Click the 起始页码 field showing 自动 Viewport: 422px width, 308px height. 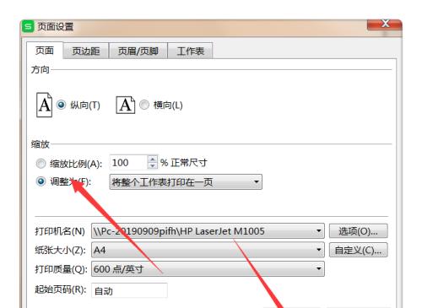pyautogui.click(x=129, y=290)
